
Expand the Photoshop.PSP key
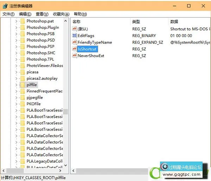click(16, 47)
